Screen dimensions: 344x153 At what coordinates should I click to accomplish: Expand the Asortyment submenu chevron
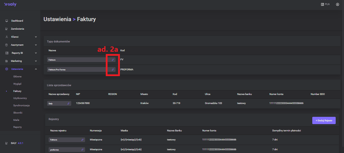(x=36, y=45)
